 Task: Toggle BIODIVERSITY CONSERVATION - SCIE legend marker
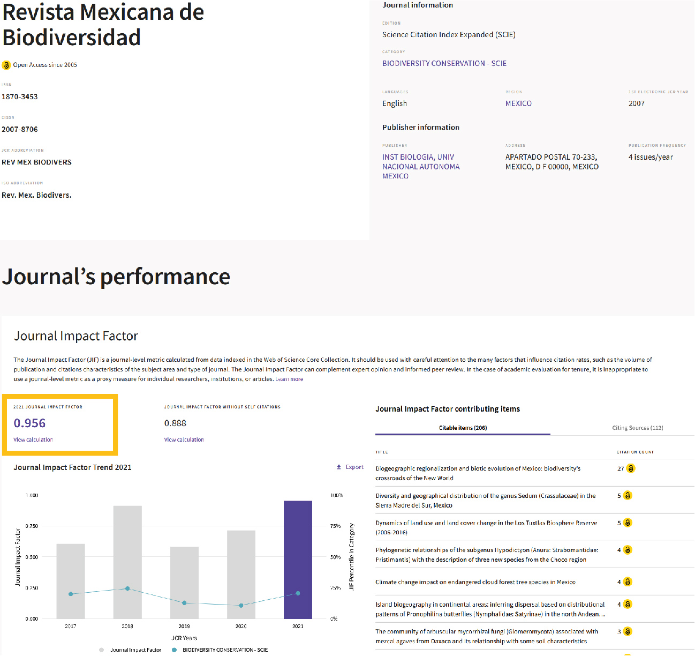coord(174,650)
